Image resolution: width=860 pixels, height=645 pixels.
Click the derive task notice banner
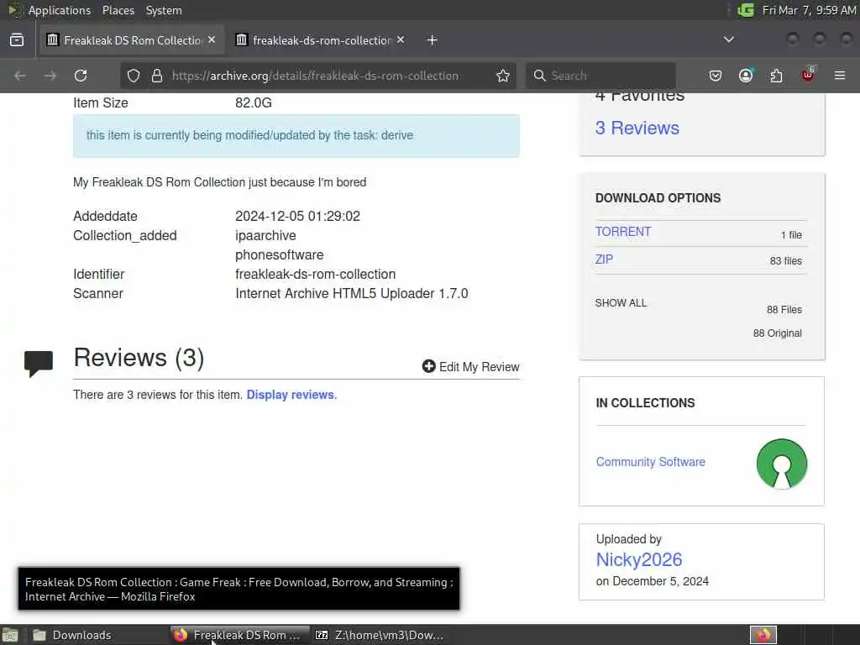coord(296,136)
